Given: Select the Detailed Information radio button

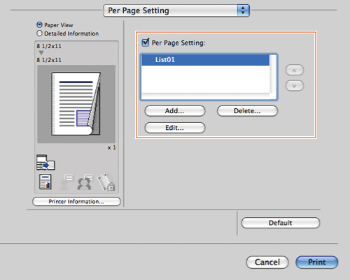Looking at the screenshot, I should (x=39, y=34).
